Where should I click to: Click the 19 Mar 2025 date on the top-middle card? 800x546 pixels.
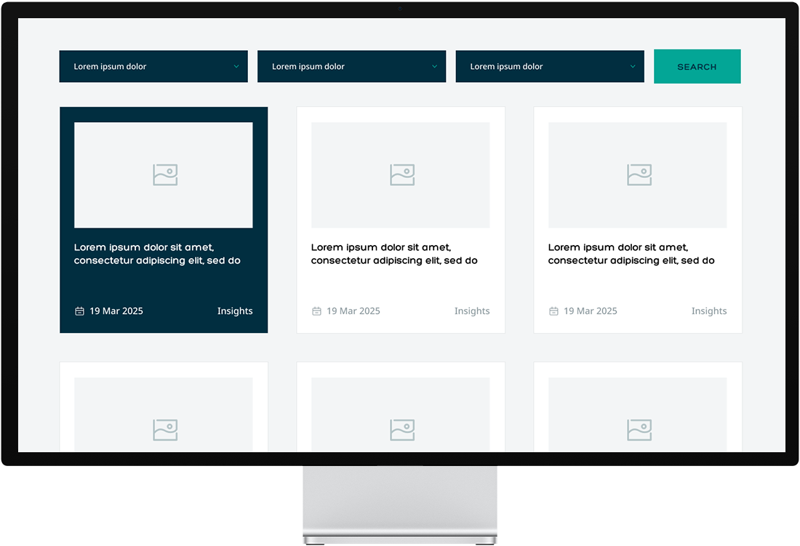pyautogui.click(x=353, y=311)
